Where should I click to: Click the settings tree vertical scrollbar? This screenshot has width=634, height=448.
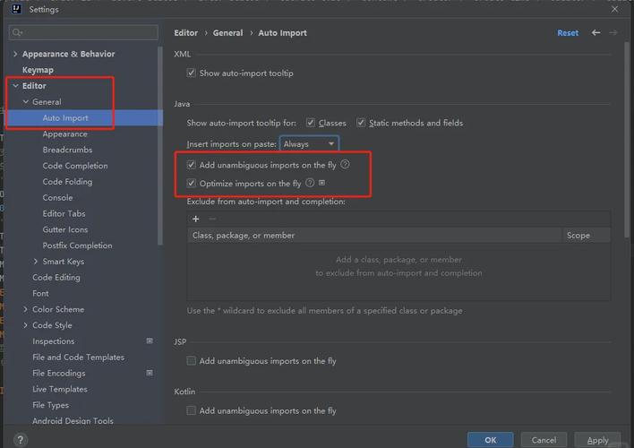pyautogui.click(x=160, y=146)
